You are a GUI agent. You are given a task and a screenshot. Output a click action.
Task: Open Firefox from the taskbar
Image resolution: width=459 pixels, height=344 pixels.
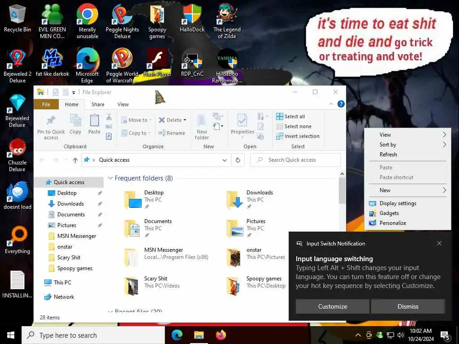221,335
